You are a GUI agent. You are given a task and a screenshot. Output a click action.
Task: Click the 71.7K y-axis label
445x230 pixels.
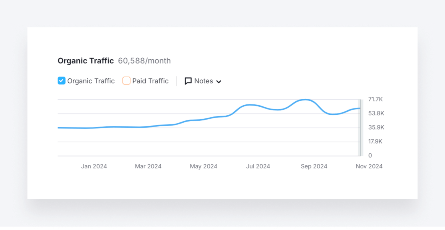(376, 99)
